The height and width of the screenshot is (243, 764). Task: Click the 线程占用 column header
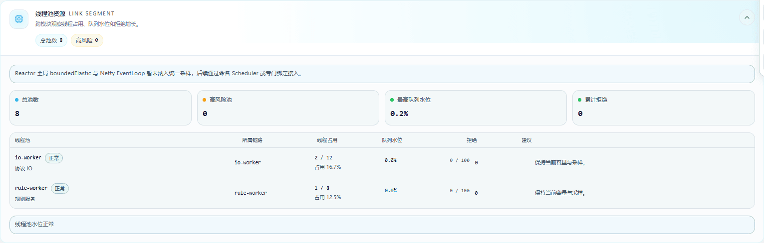(327, 140)
